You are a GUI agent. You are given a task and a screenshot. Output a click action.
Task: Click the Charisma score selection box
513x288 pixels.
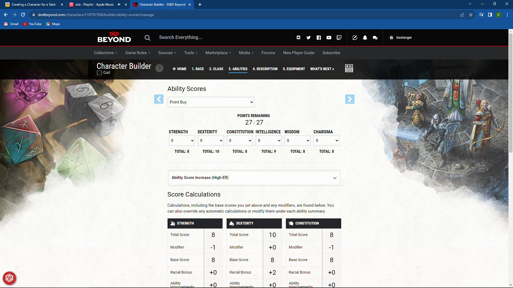tap(326, 141)
